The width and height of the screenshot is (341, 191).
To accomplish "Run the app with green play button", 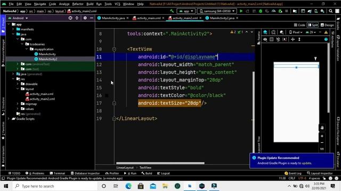I will (x=241, y=11).
